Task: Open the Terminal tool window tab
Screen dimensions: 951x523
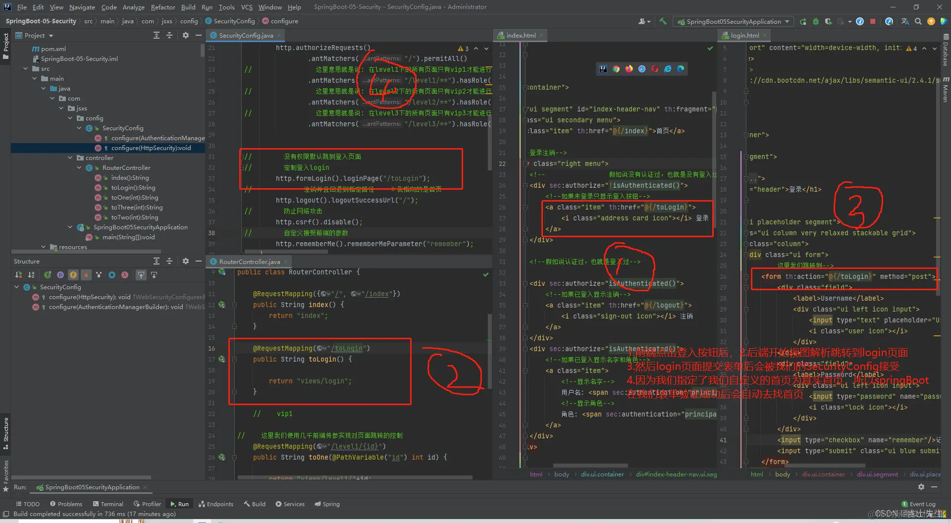Action: tap(108, 504)
